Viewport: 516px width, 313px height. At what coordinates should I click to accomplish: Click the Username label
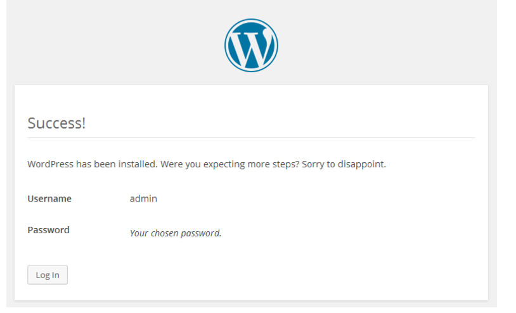click(x=49, y=198)
